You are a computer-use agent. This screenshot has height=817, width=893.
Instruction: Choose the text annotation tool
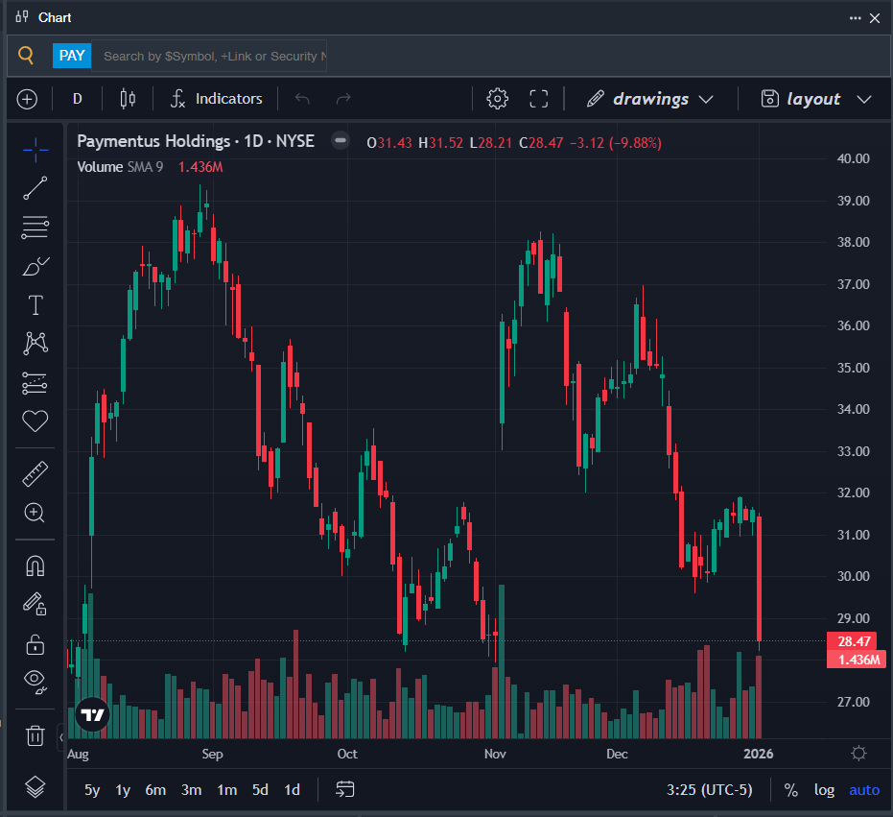coord(35,305)
